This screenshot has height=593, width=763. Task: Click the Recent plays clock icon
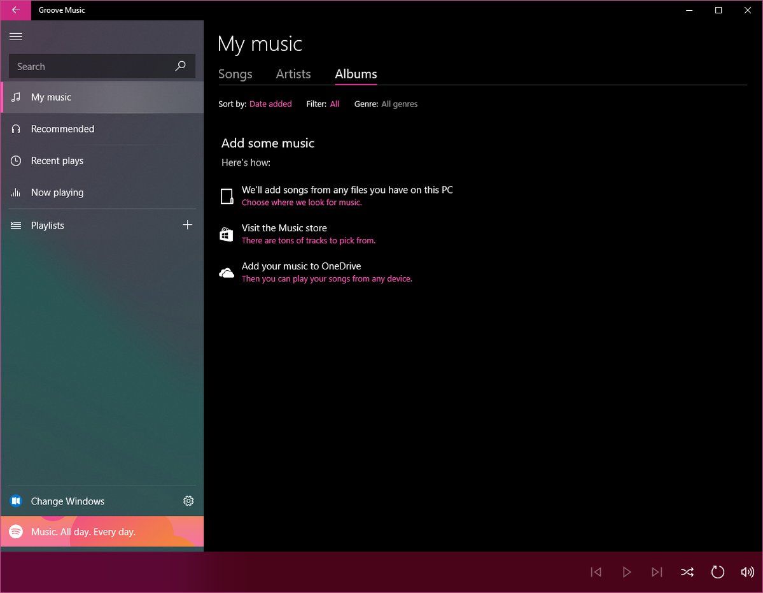(16, 161)
